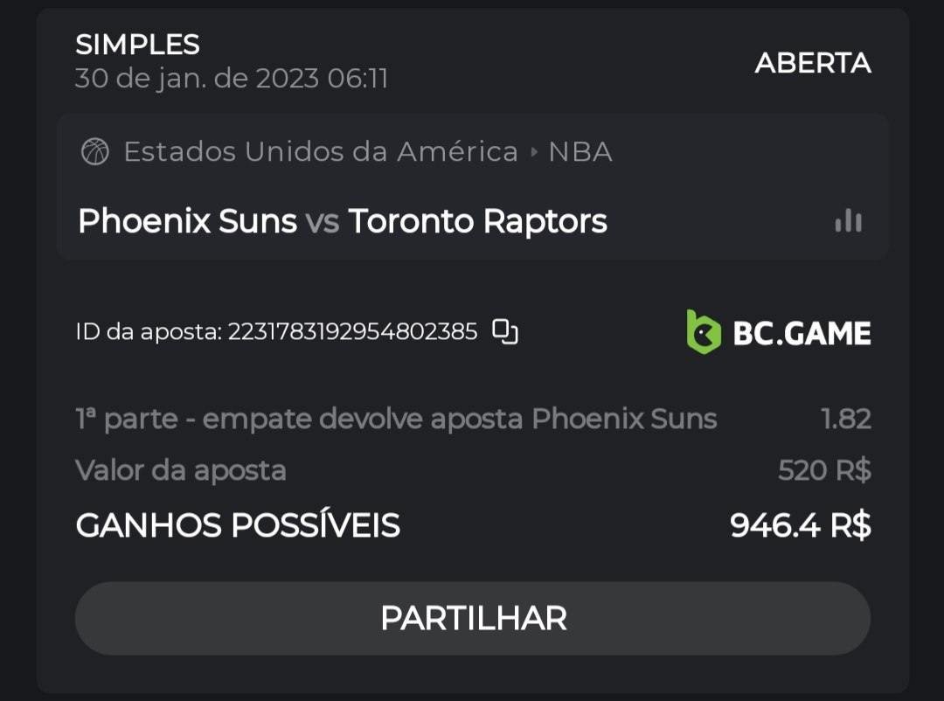Click the SIMPLES bet type heading
The width and height of the screenshot is (944, 701).
(x=137, y=44)
